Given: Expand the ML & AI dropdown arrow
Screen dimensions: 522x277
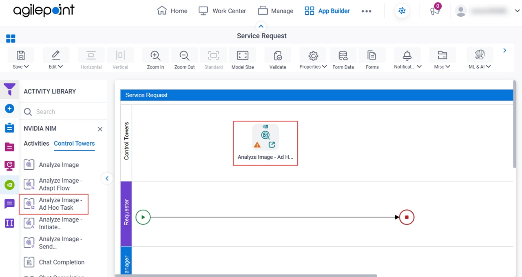Looking at the screenshot, I should [488, 67].
